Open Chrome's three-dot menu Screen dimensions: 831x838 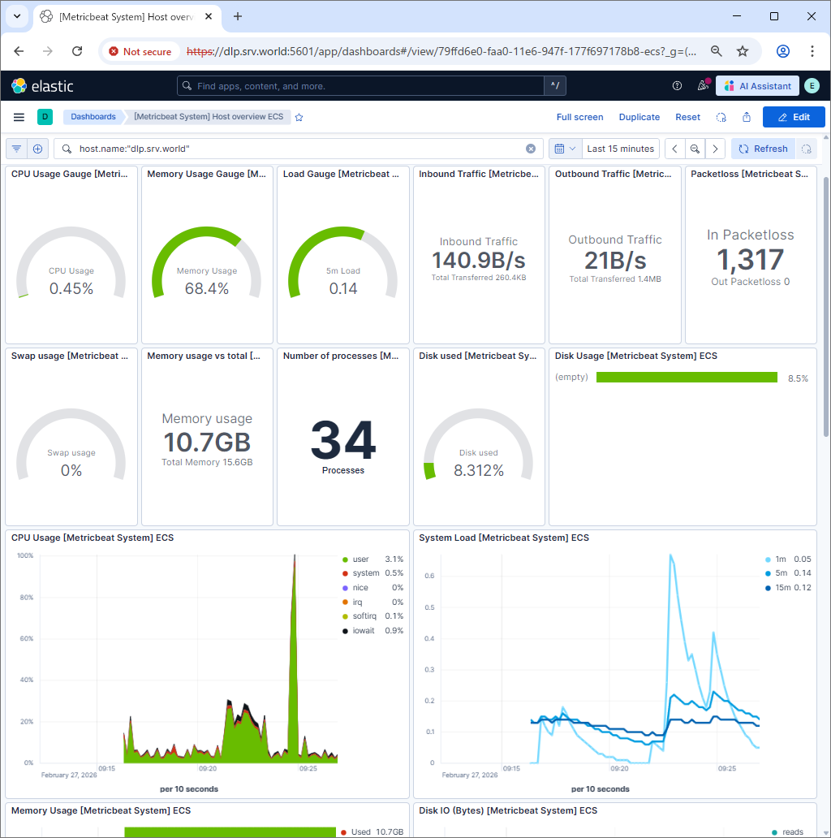[x=812, y=51]
